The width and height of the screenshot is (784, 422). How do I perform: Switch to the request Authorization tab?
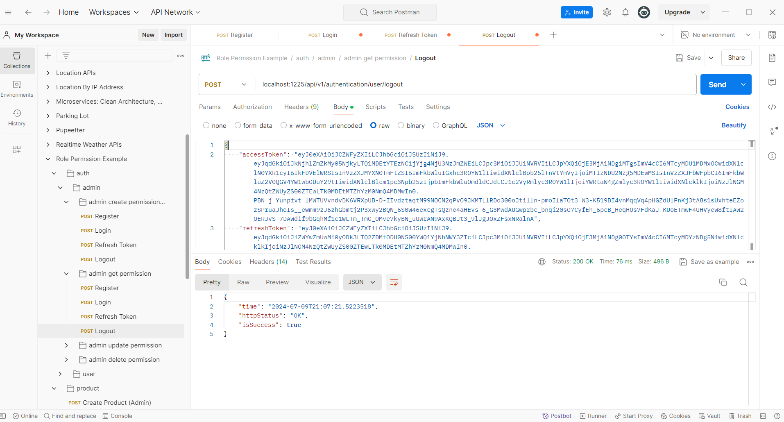[x=252, y=107]
